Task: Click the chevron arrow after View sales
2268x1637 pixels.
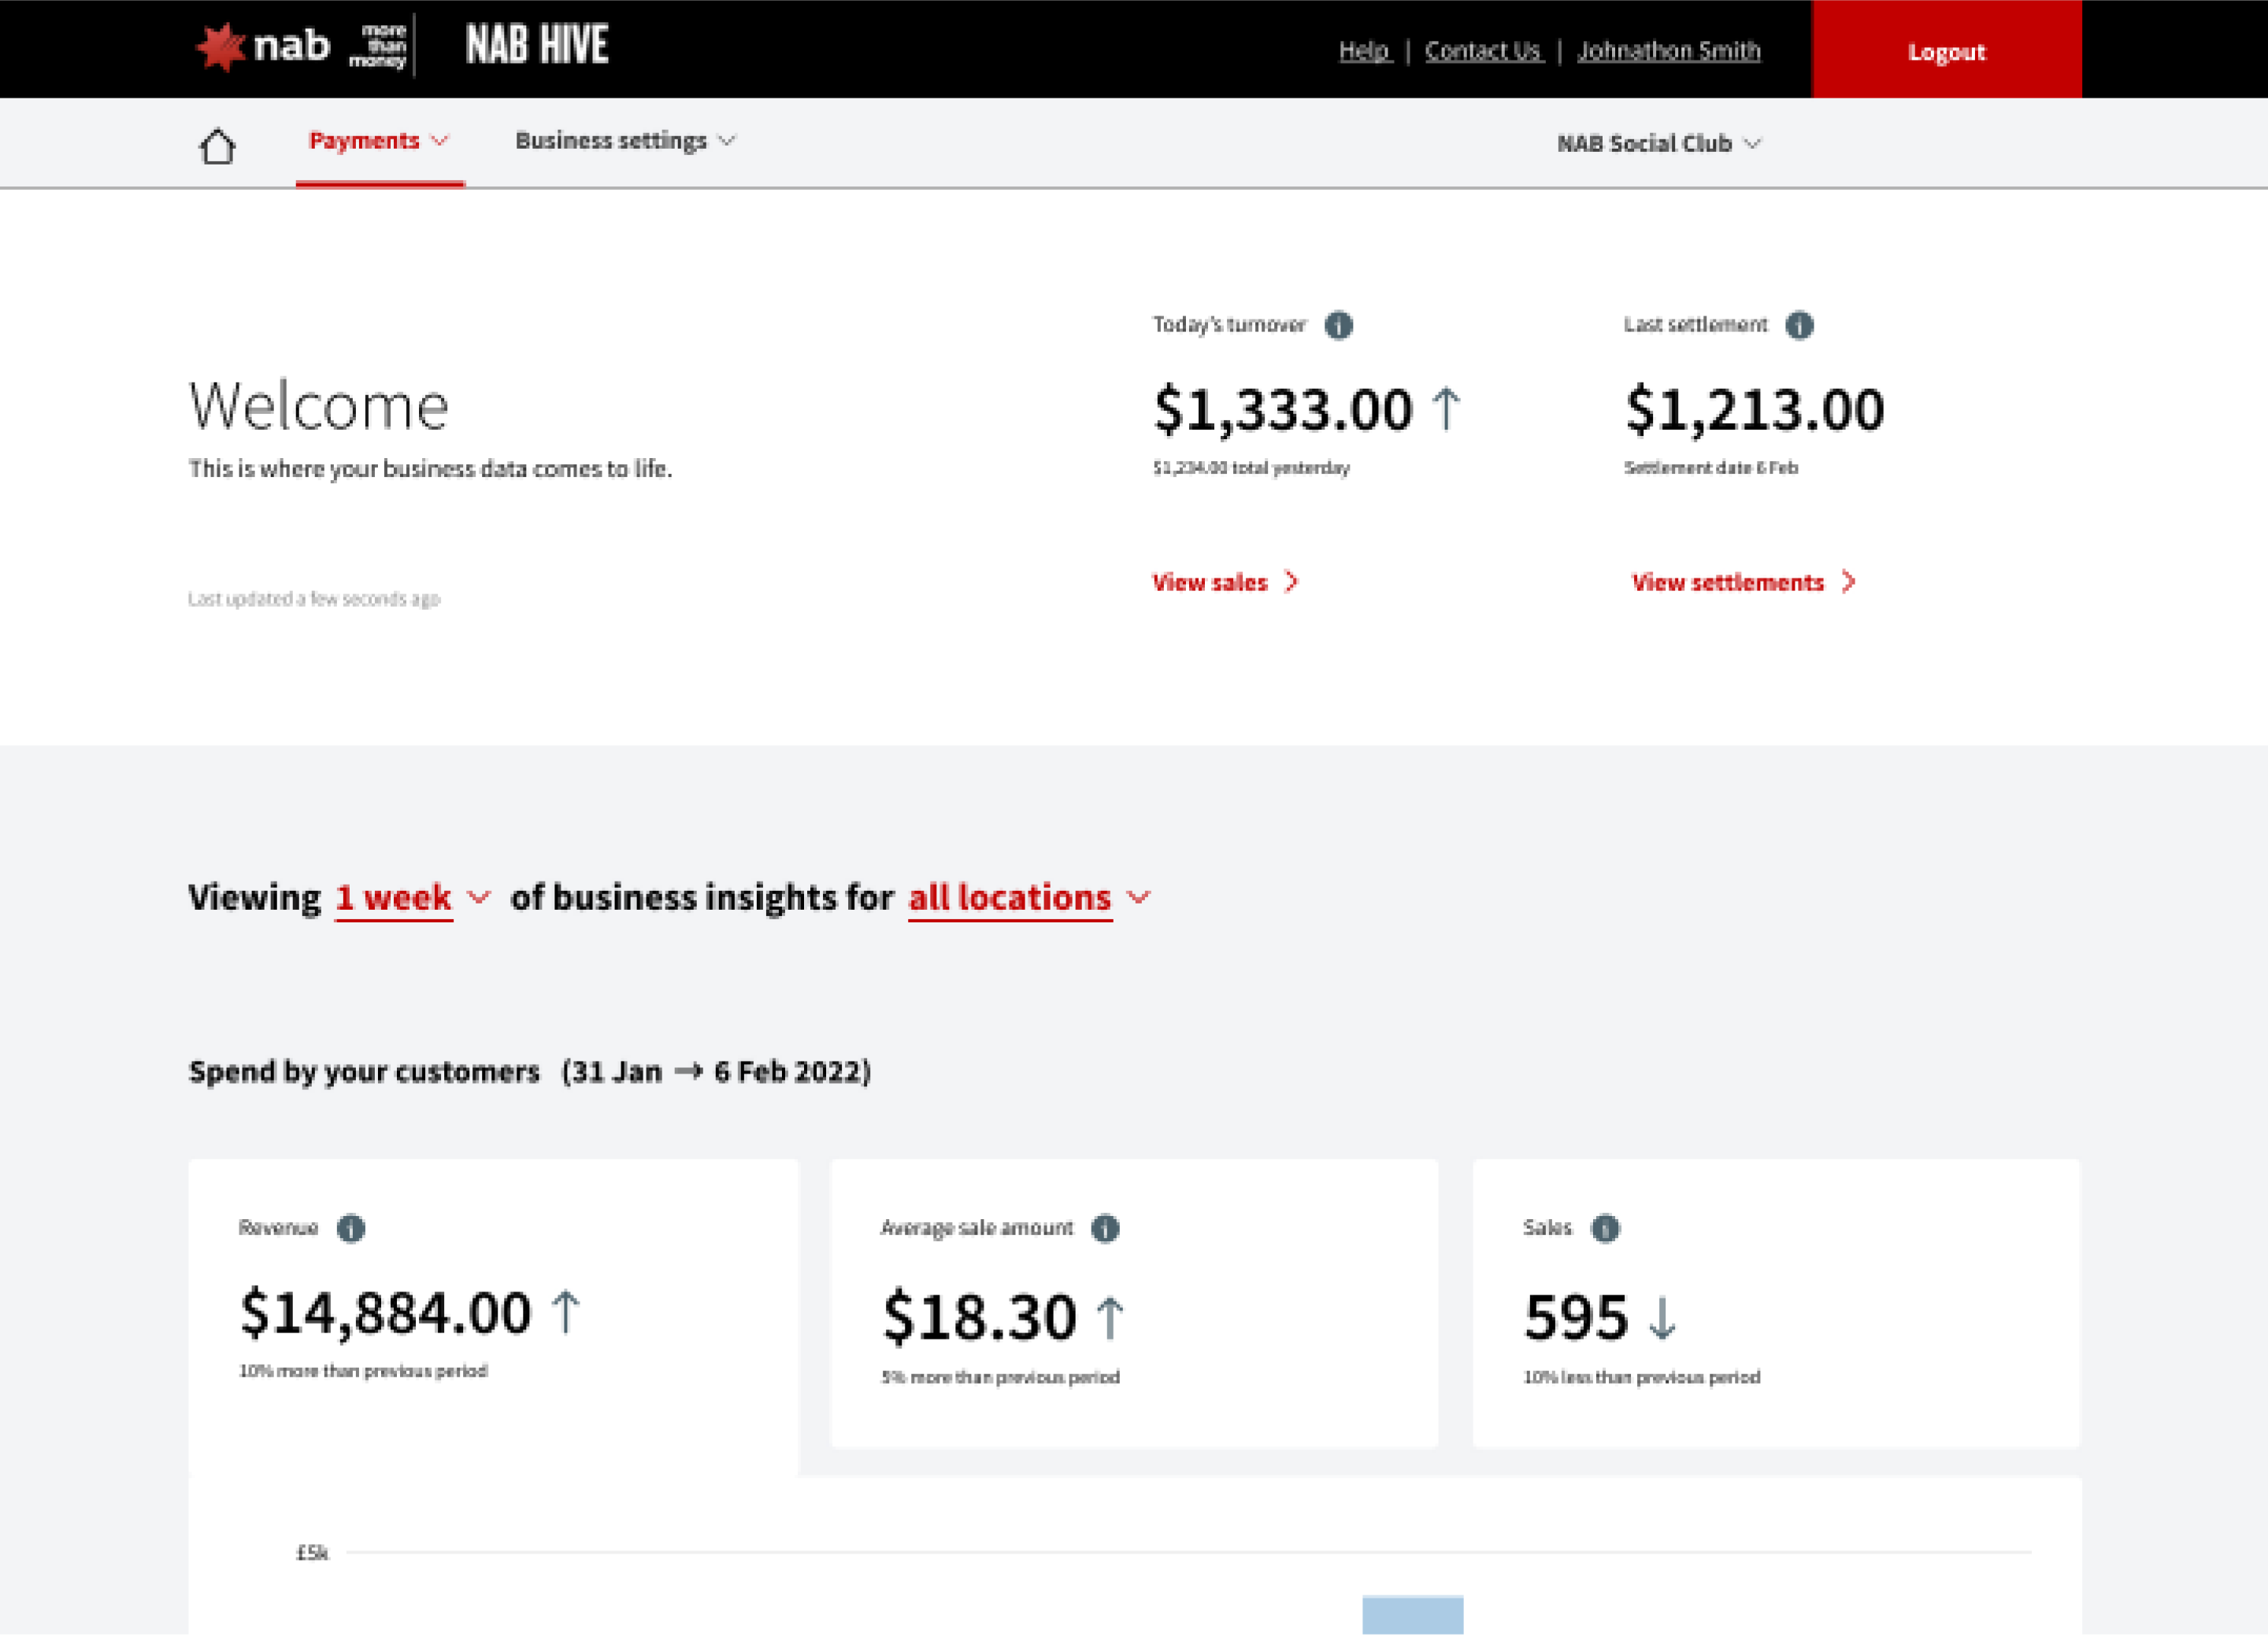Action: click(1291, 582)
